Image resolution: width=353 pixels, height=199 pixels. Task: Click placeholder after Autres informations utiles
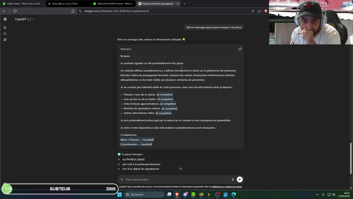tap(164, 113)
